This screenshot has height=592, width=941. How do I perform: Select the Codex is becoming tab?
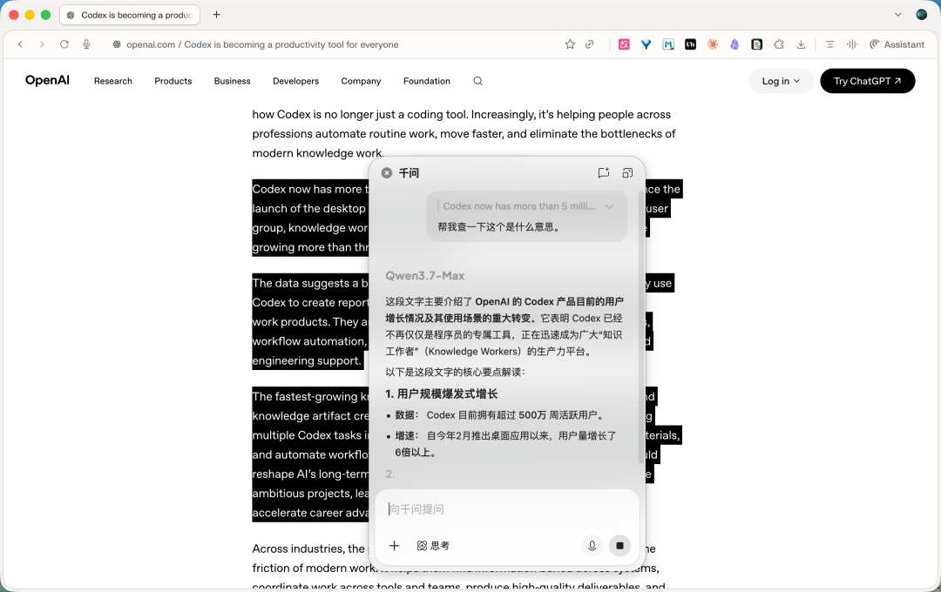click(130, 15)
